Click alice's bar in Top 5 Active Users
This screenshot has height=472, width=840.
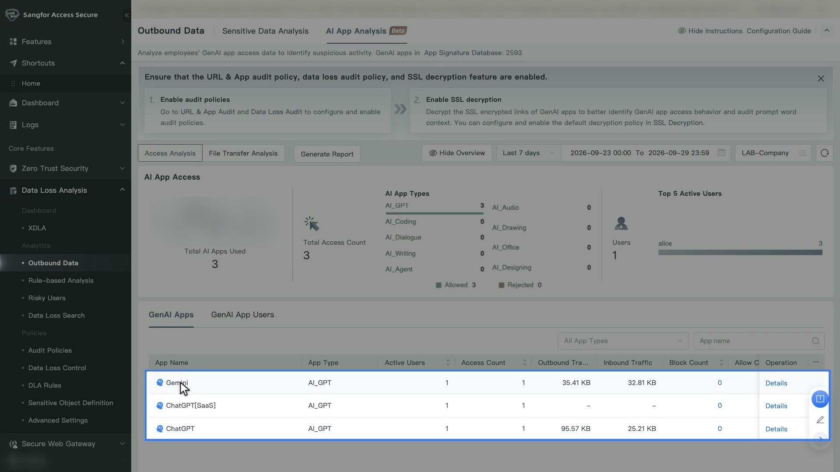tap(740, 253)
